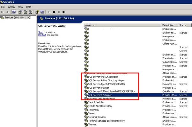The height and width of the screenshot is (127, 192).
Task: Open service Properties from the toolbar
Action: 20,12
